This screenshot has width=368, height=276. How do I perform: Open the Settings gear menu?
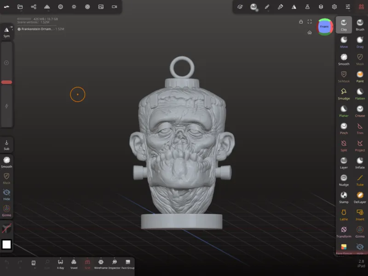pyautogui.click(x=334, y=7)
